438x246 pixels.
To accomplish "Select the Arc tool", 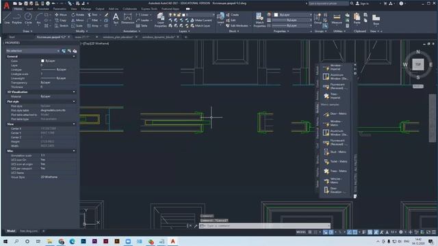I will tap(38, 18).
